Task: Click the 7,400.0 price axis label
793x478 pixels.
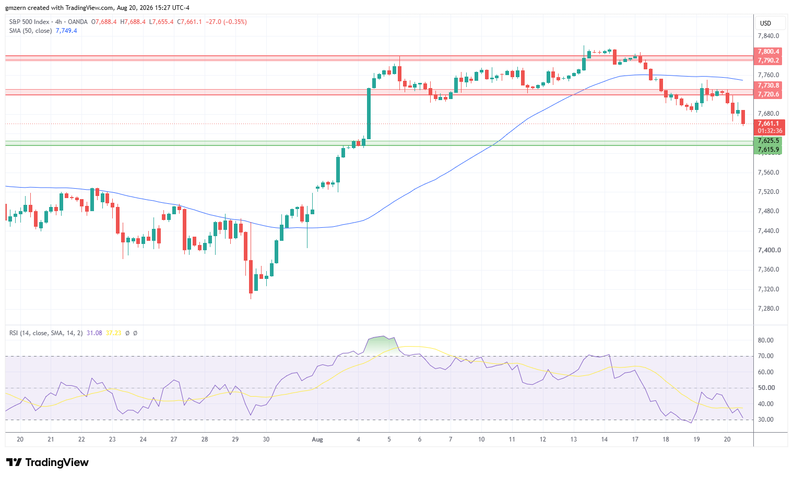Action: [x=770, y=250]
